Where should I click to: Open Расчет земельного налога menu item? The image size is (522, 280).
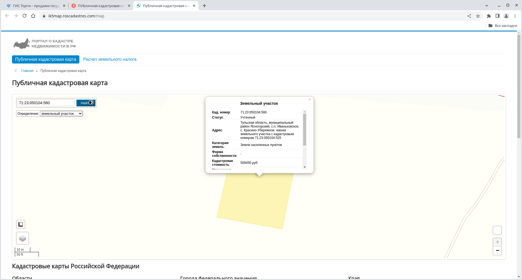110,59
